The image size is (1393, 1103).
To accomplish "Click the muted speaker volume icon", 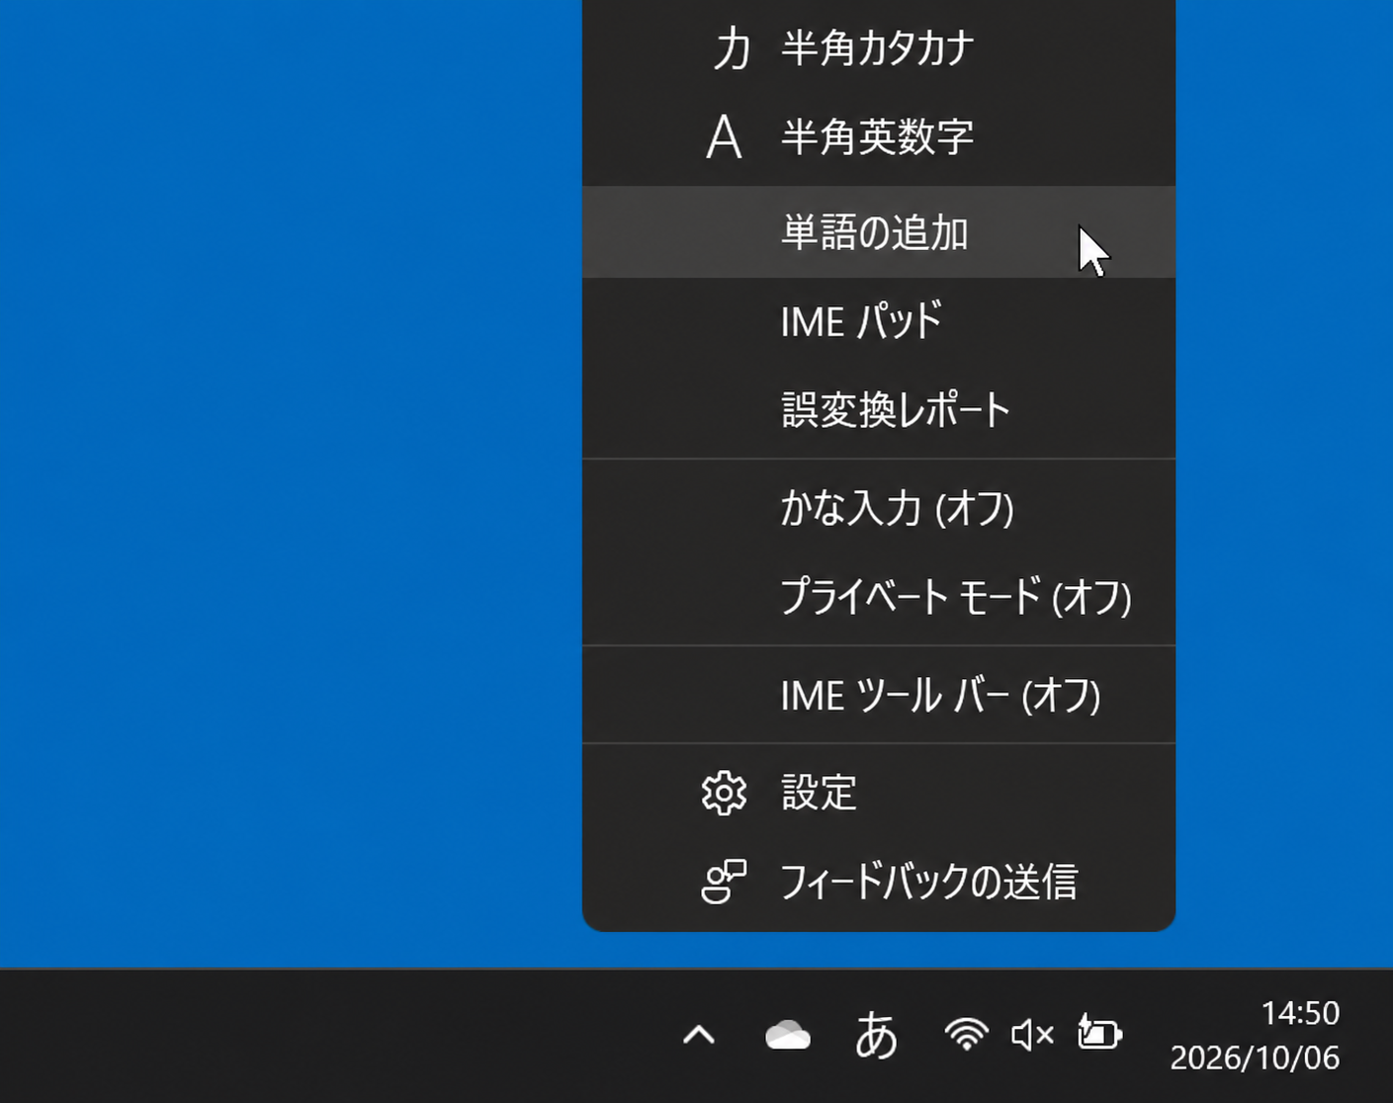I will (1032, 1036).
